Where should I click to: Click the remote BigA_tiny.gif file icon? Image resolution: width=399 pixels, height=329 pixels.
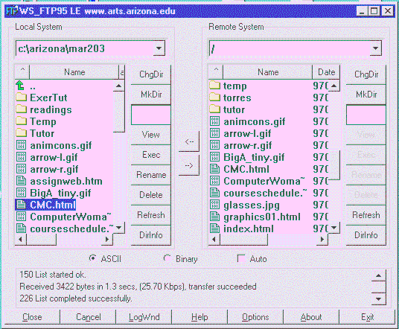[x=215, y=157]
